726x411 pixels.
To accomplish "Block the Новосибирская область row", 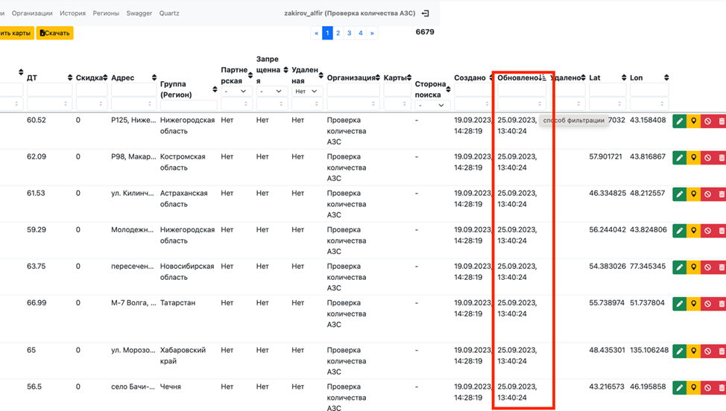I will point(707,267).
